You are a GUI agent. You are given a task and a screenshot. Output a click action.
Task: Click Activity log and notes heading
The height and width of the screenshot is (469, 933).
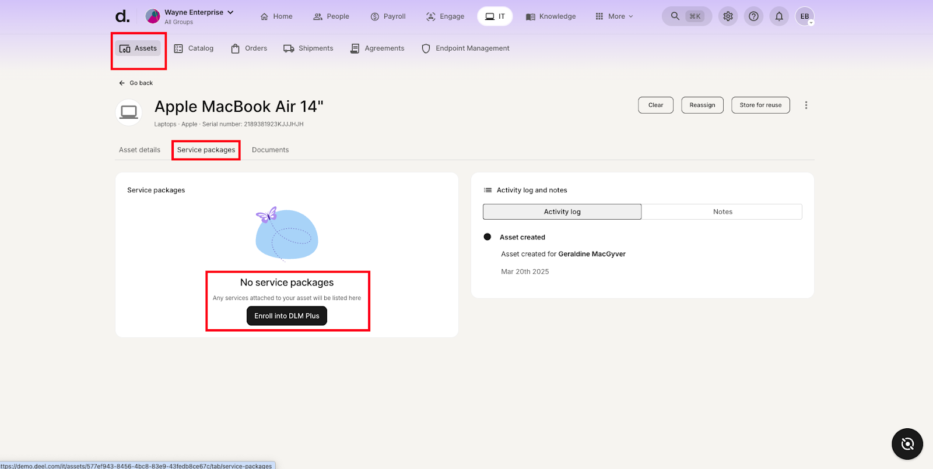pyautogui.click(x=532, y=190)
